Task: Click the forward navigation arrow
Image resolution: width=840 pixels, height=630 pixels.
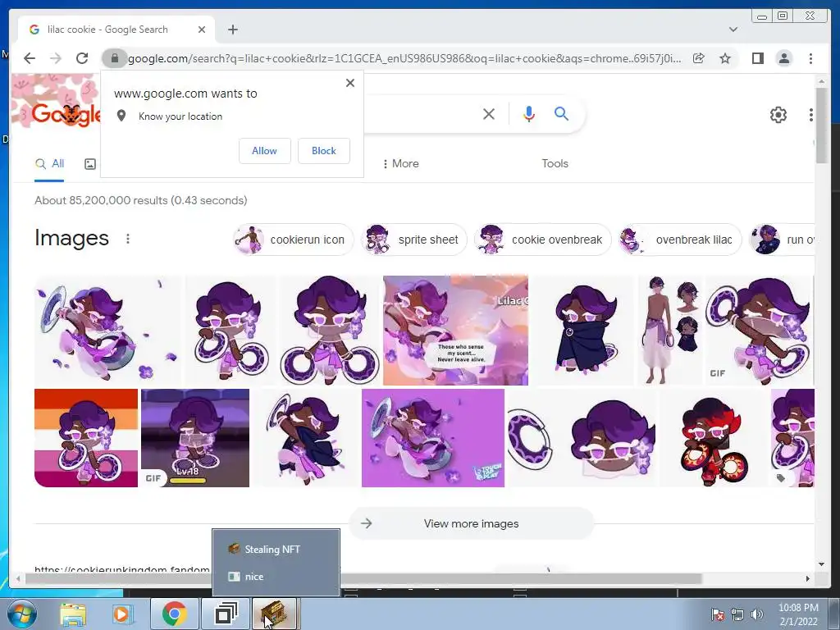Action: (x=56, y=58)
